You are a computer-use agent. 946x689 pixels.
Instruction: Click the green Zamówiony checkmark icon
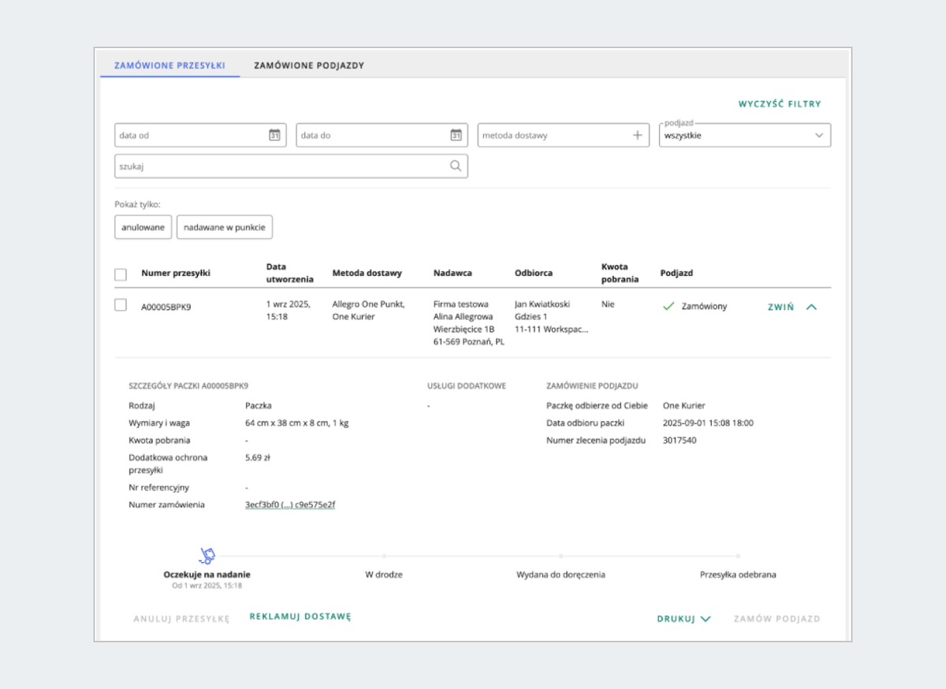pyautogui.click(x=669, y=307)
